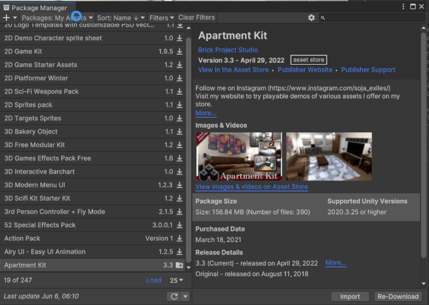Click View images & videos on Asset Store
429x305 pixels.
tap(252, 187)
